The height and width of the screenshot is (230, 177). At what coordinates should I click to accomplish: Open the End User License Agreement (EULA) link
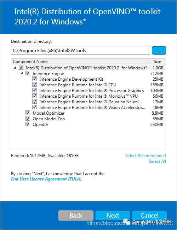click(47, 179)
